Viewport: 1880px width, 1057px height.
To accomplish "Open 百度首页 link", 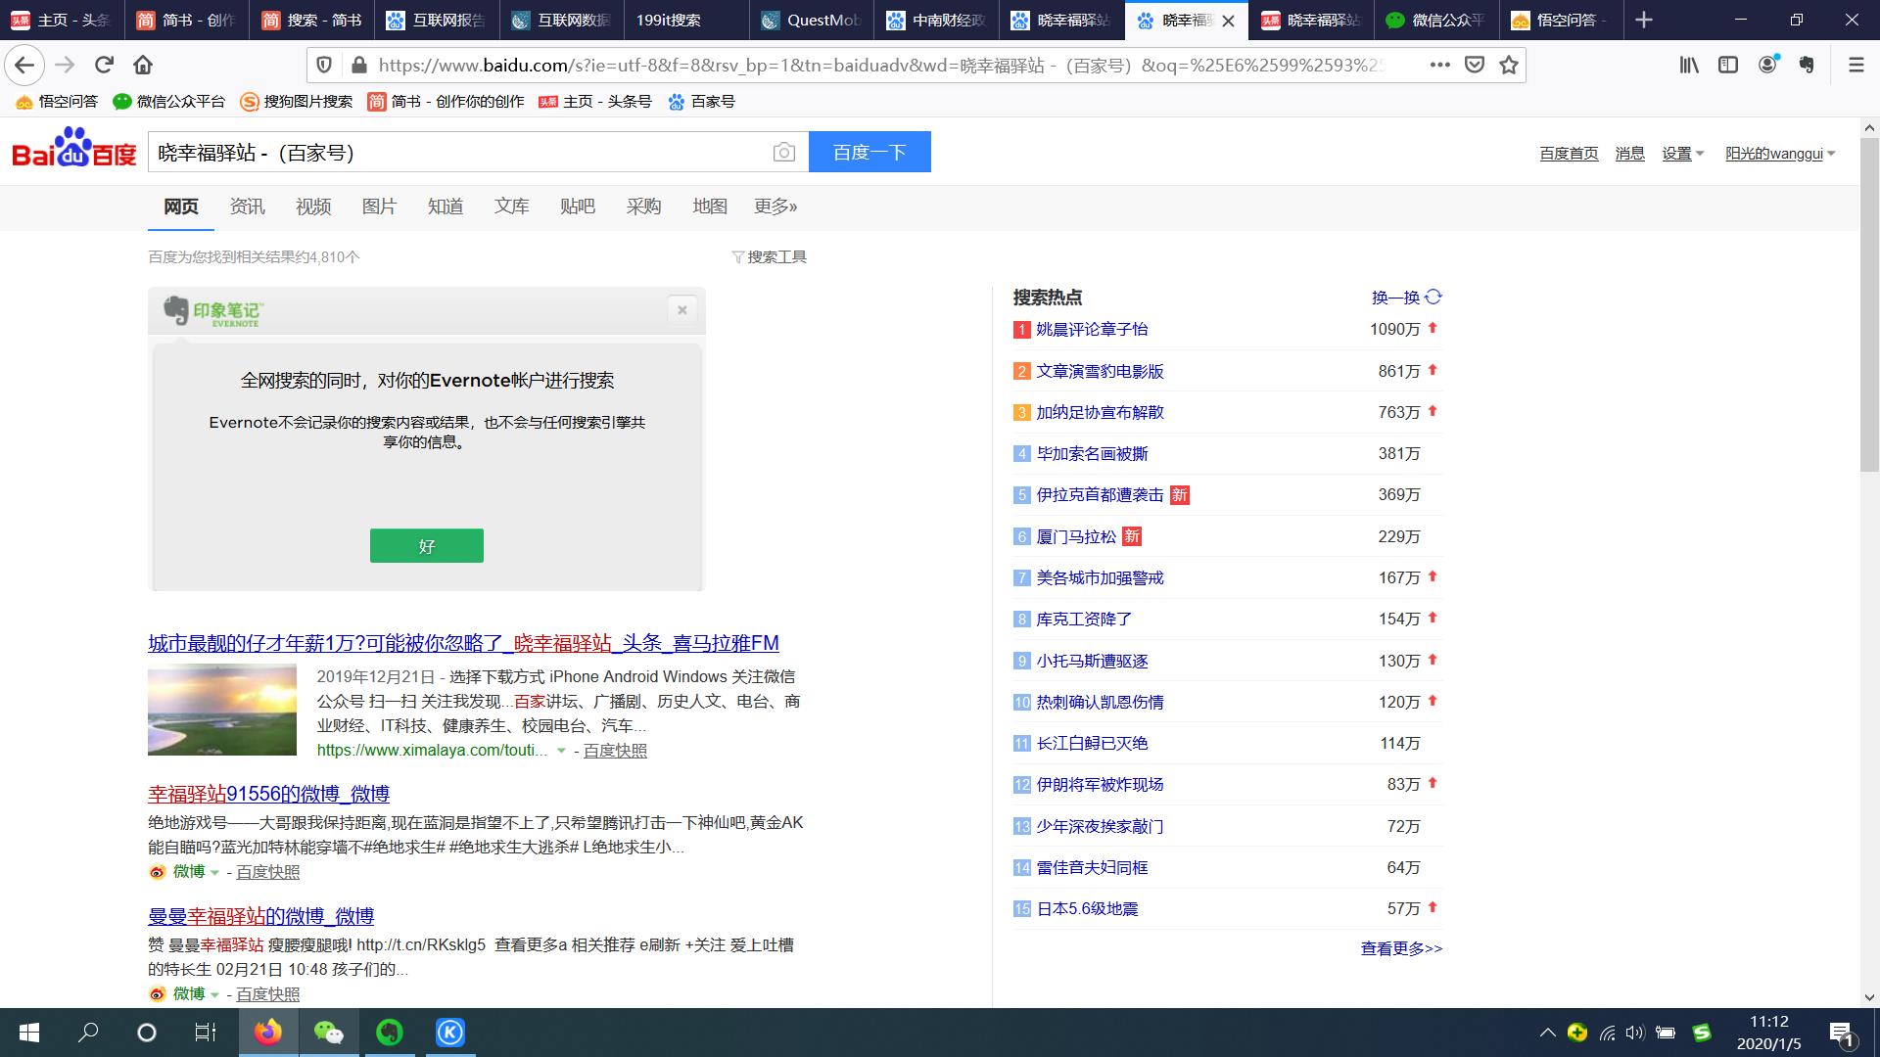I will coord(1569,154).
